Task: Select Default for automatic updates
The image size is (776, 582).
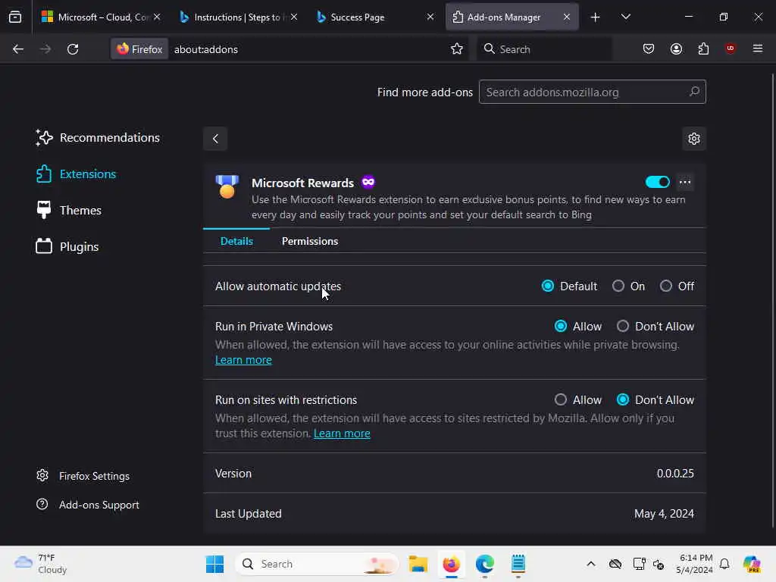Action: click(547, 286)
